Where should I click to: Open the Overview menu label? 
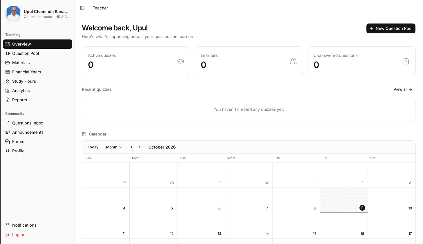pos(21,44)
